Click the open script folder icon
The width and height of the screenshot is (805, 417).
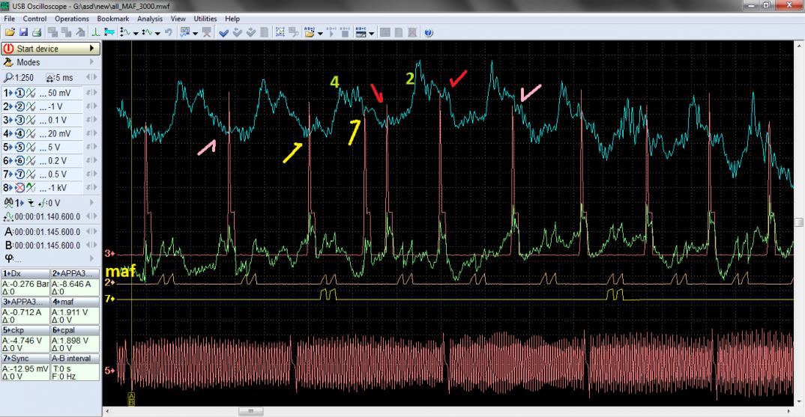[x=309, y=32]
